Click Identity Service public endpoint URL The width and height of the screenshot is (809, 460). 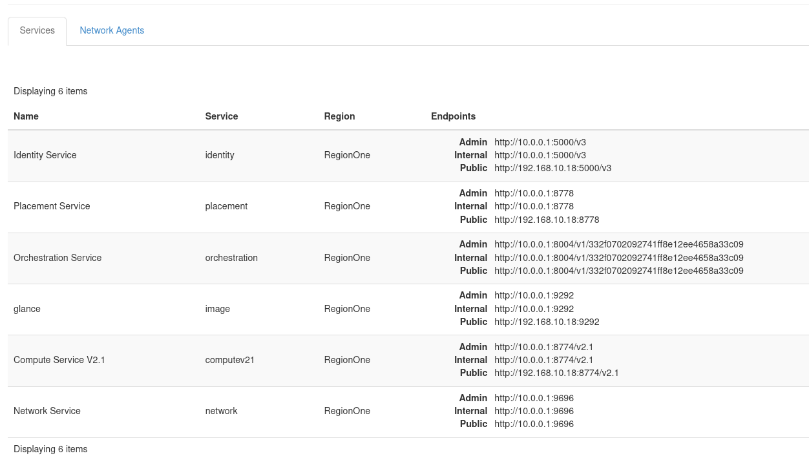[x=552, y=168]
